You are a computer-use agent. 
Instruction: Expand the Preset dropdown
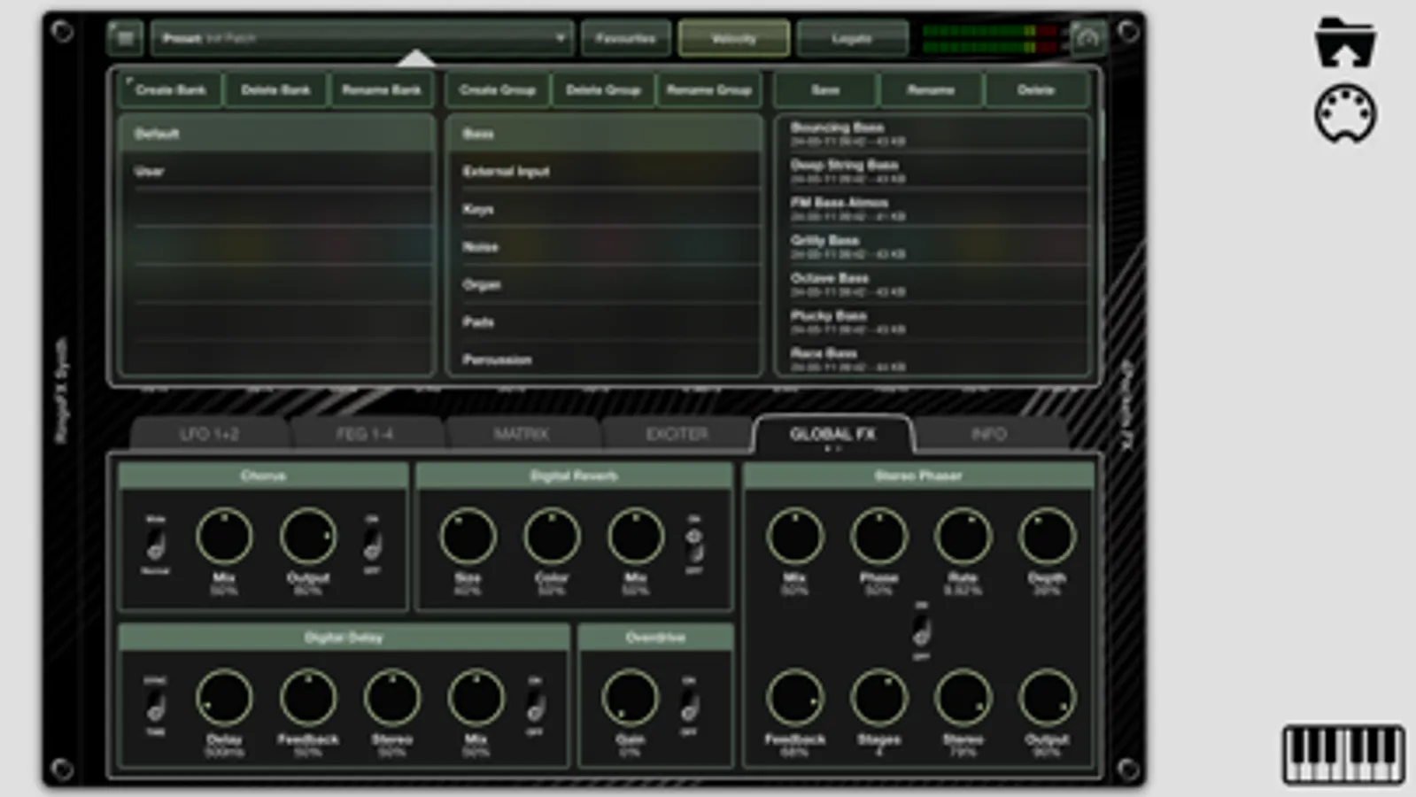361,38
